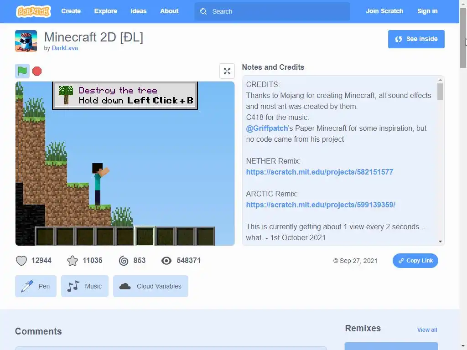467x350 pixels.
Task: Click the See inside button
Action: pos(416,39)
